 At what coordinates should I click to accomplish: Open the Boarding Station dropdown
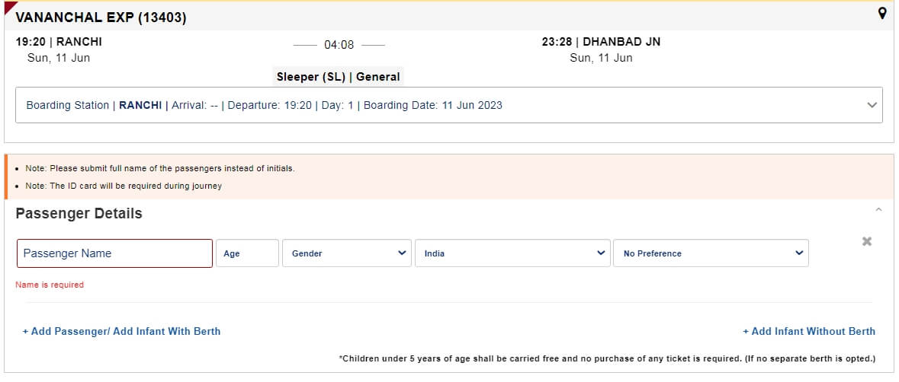click(449, 105)
